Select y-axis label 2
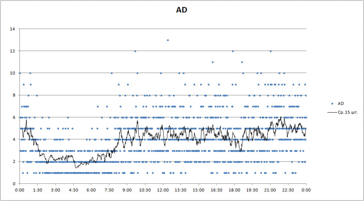Screen dimensions: 364x201 point(14,162)
